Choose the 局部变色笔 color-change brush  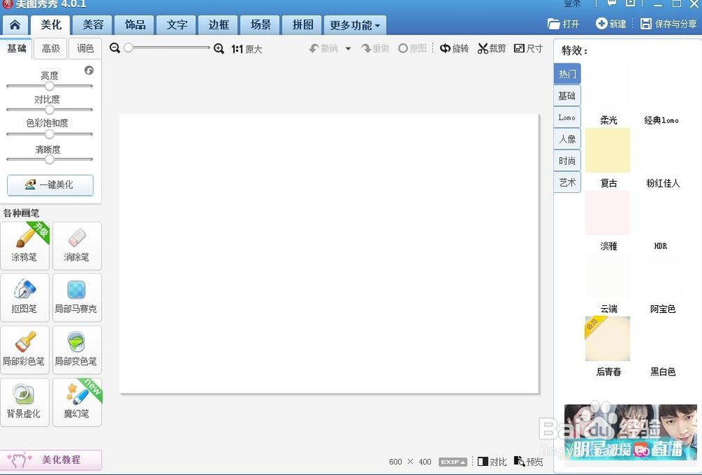(x=77, y=349)
